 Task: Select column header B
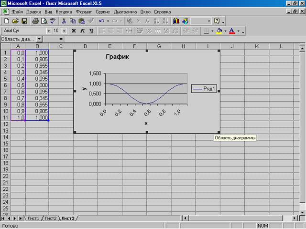tap(37, 46)
